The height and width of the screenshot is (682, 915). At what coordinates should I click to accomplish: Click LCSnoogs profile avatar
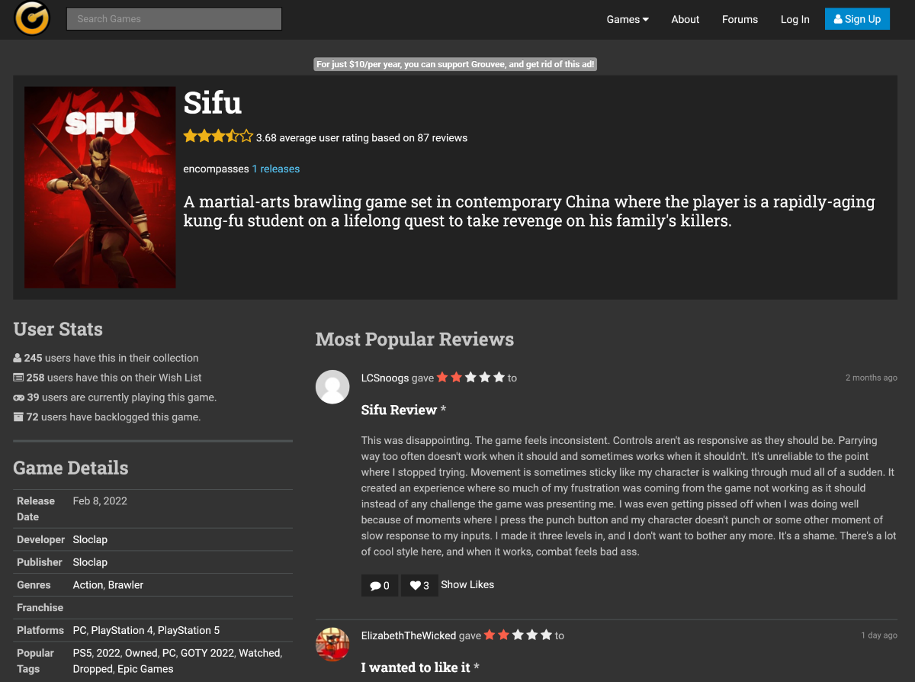tap(332, 387)
